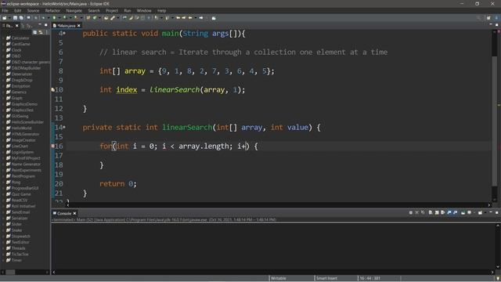Click the Open Console icon

pyautogui.click(x=480, y=212)
